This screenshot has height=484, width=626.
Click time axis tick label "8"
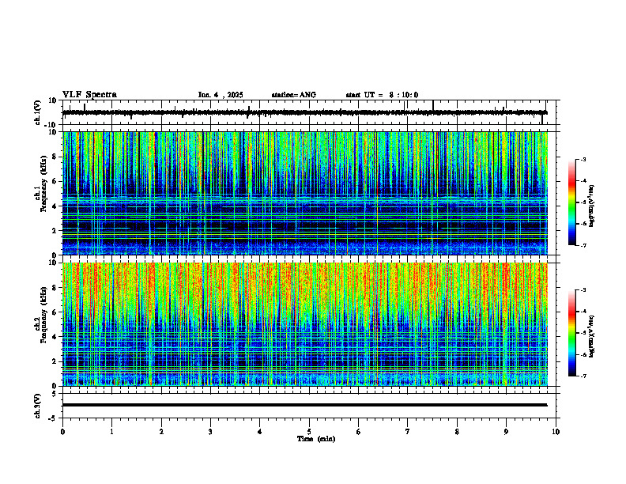click(457, 432)
